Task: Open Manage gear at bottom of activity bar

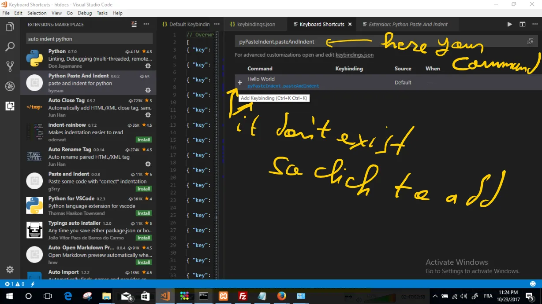Action: pyautogui.click(x=10, y=270)
